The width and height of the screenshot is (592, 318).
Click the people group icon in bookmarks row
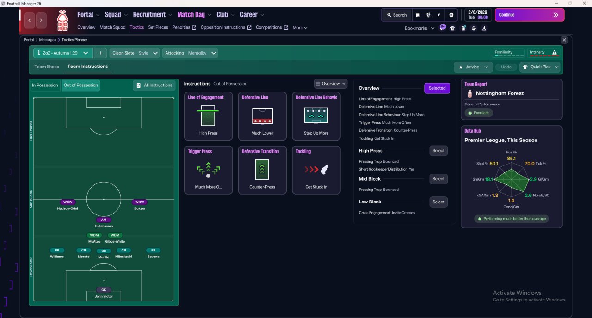tap(474, 28)
